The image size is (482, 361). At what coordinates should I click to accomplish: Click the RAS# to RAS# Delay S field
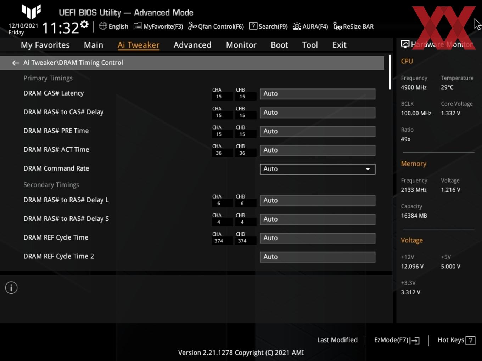point(318,219)
